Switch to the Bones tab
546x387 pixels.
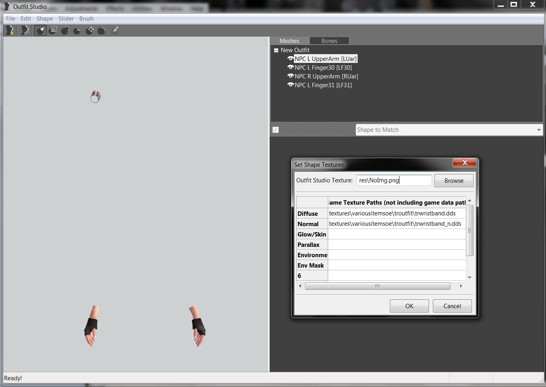coord(329,41)
